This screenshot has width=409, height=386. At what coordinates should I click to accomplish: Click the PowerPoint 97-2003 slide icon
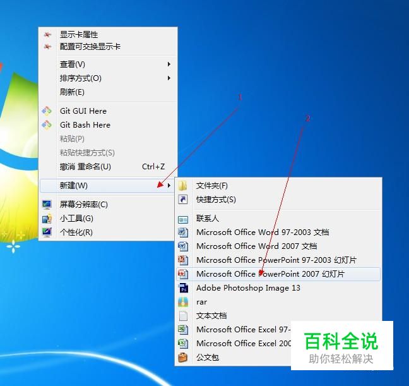(183, 260)
